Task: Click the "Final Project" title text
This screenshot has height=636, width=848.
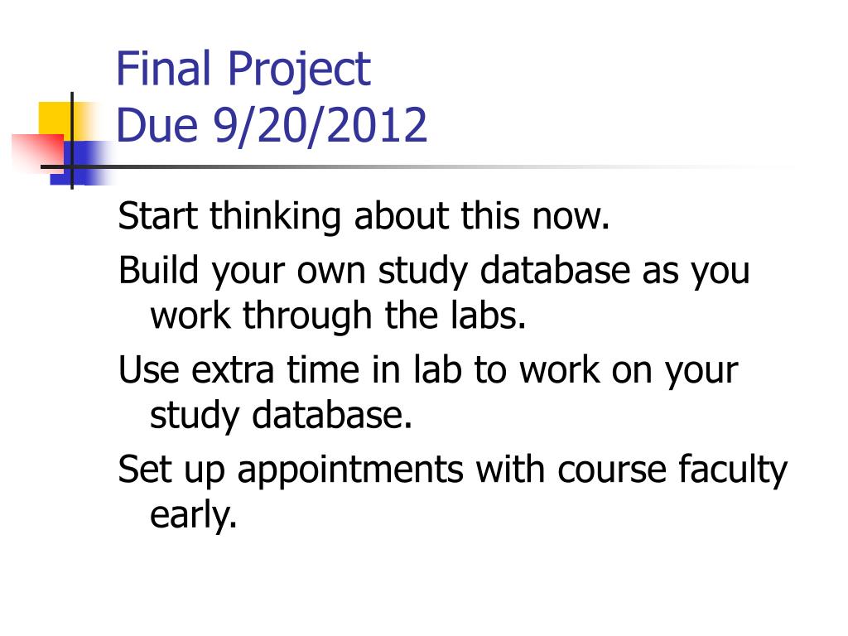Action: pyautogui.click(x=243, y=69)
